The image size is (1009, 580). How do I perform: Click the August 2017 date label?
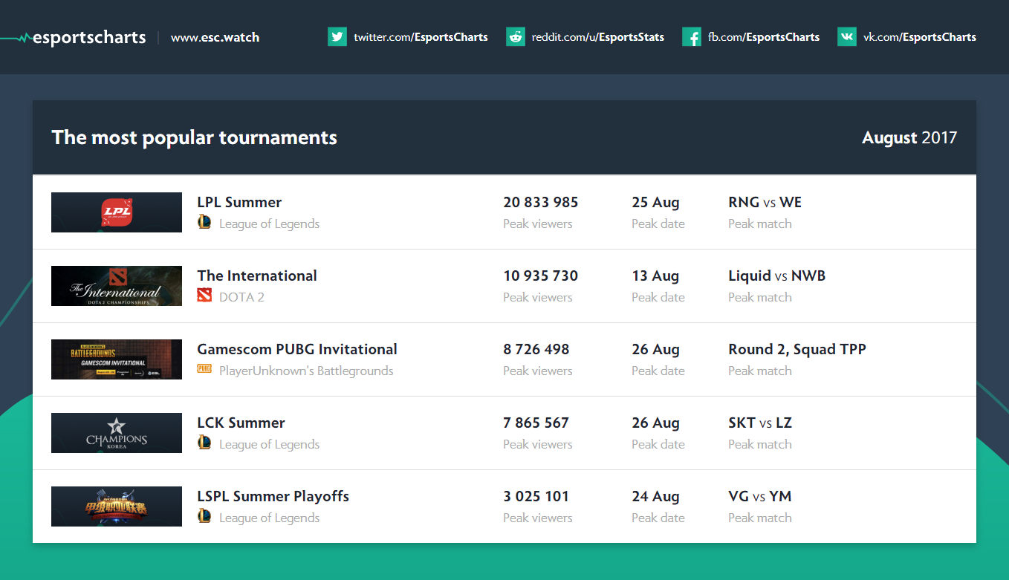(909, 138)
